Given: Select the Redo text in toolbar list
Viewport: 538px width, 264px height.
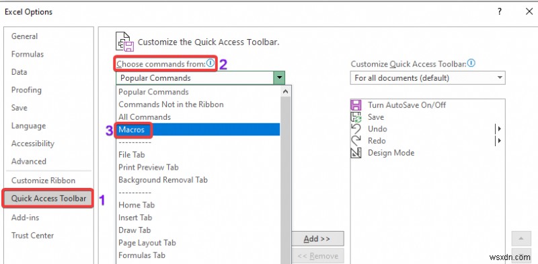Looking at the screenshot, I should (377, 141).
